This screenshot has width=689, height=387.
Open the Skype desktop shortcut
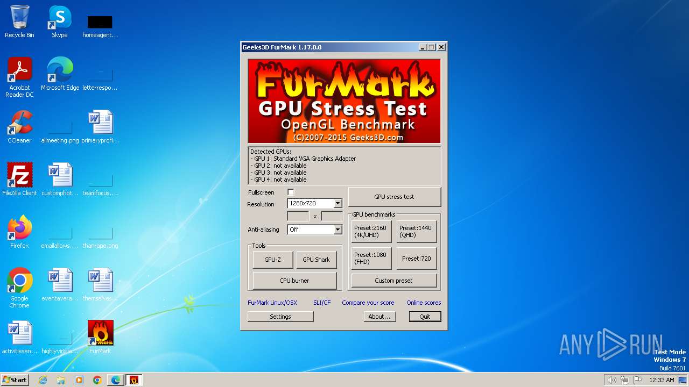[x=60, y=21]
